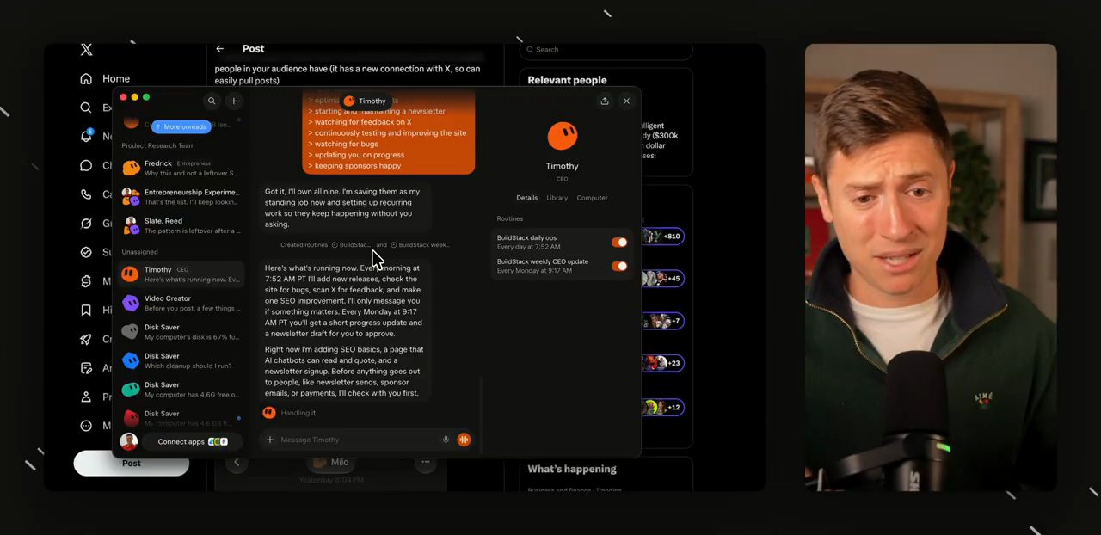The width and height of the screenshot is (1101, 535).
Task: Open search in the chat app sidebar
Action: [x=212, y=101]
